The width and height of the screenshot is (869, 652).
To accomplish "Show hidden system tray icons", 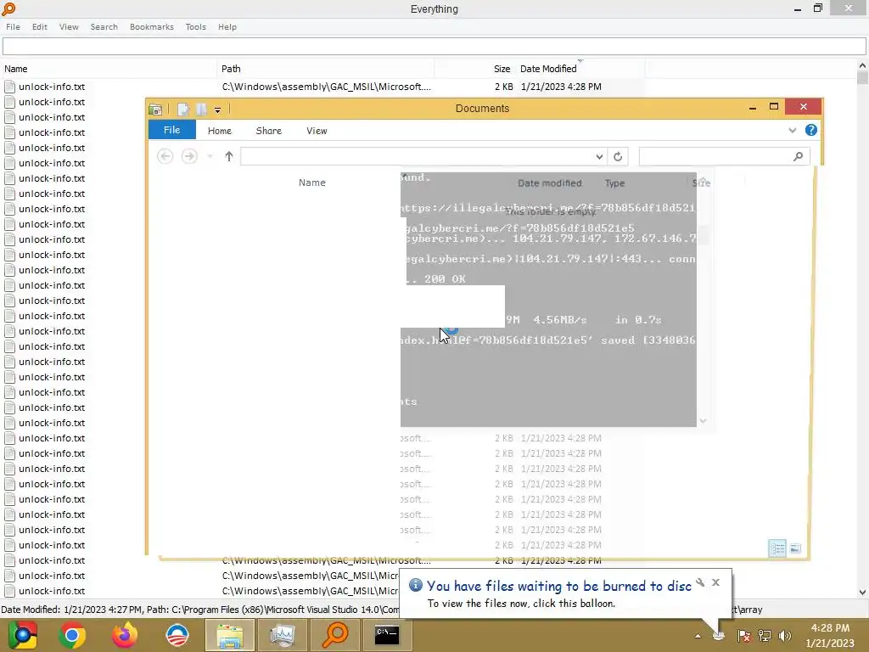I will coord(698,636).
